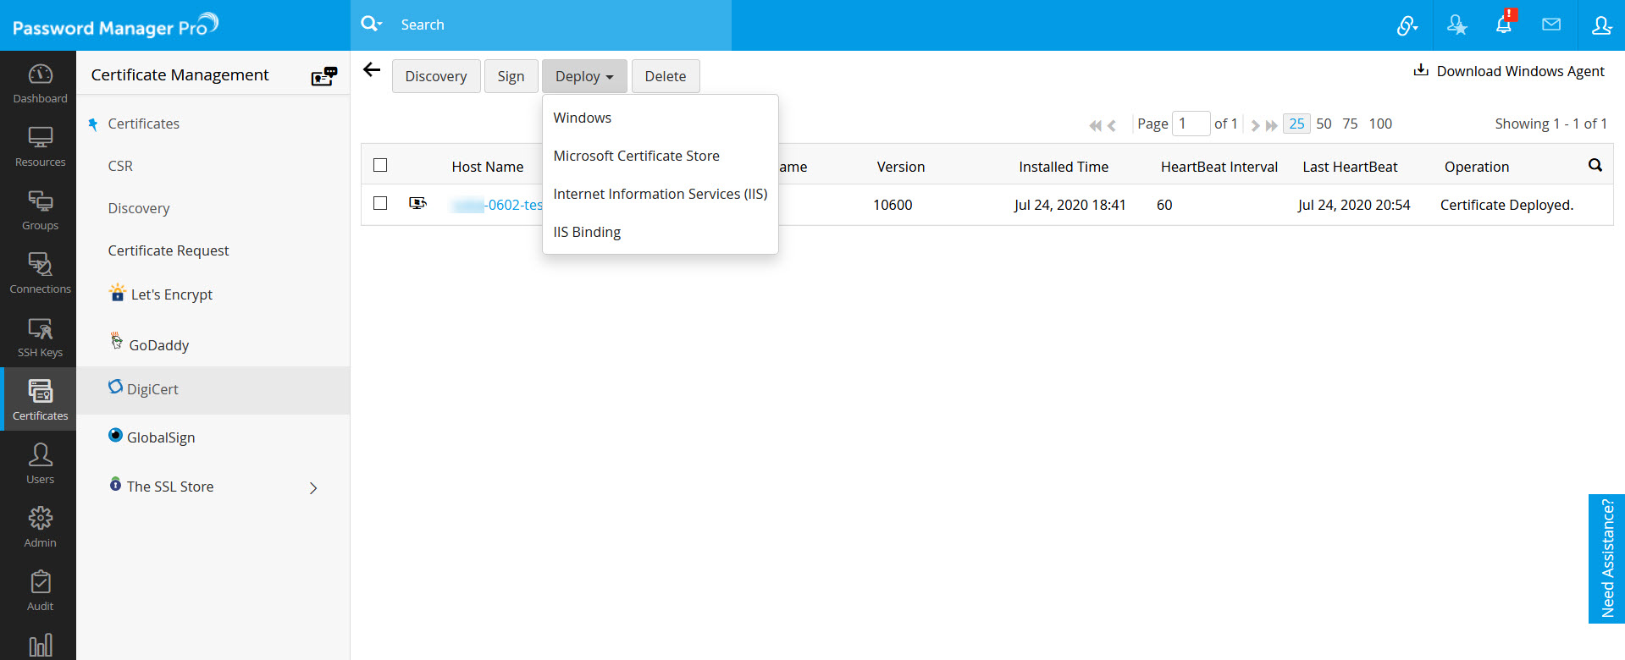This screenshot has width=1625, height=660.
Task: Open the mail envelope icon
Action: tap(1550, 25)
